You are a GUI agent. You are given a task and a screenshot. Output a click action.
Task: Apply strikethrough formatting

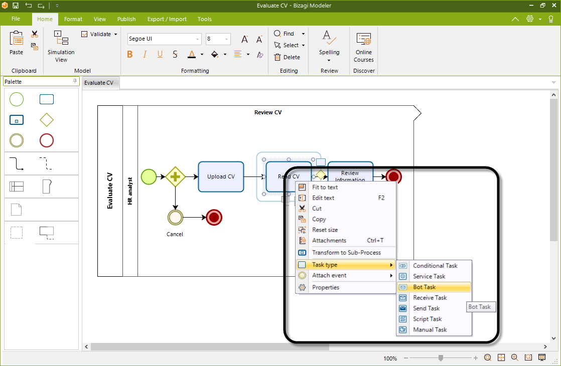point(175,54)
